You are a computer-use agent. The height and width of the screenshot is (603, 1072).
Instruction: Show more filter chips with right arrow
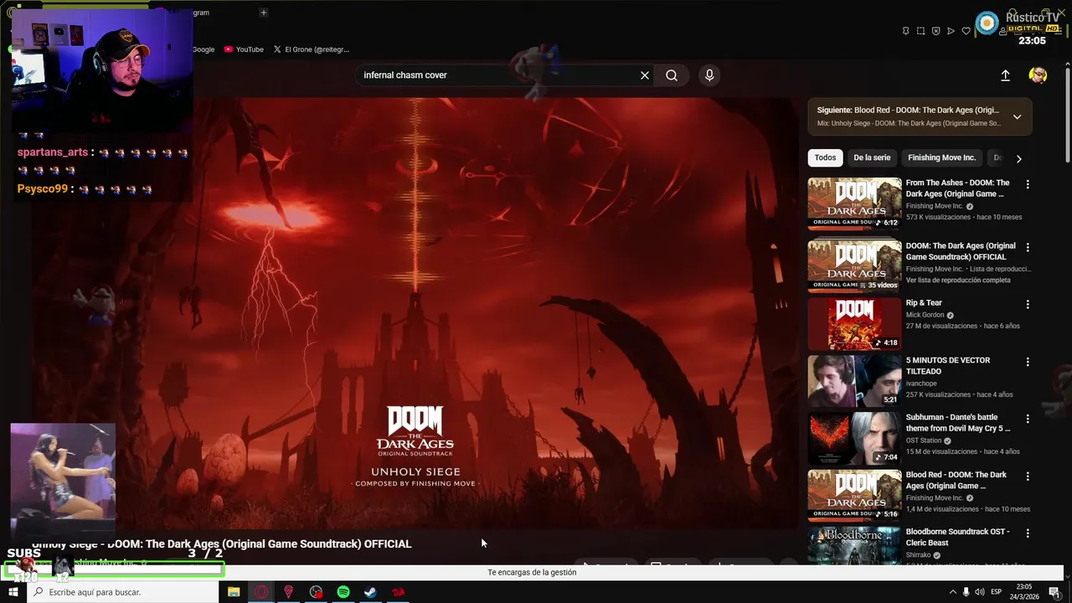tap(1018, 158)
